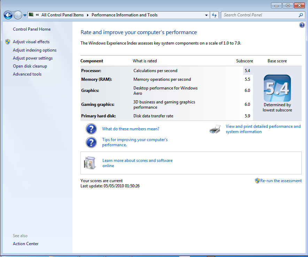308x257 pixels.
Task: Re-run the assessment
Action: click(x=281, y=181)
